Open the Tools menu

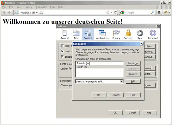[x=53, y=7]
